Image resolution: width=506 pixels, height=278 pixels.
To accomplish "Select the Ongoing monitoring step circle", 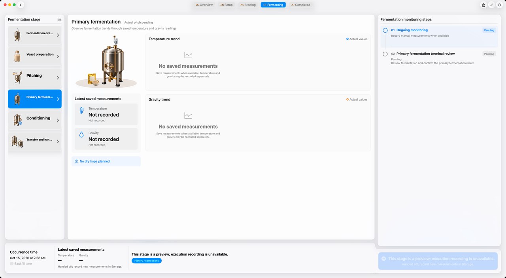I will pyautogui.click(x=385, y=30).
